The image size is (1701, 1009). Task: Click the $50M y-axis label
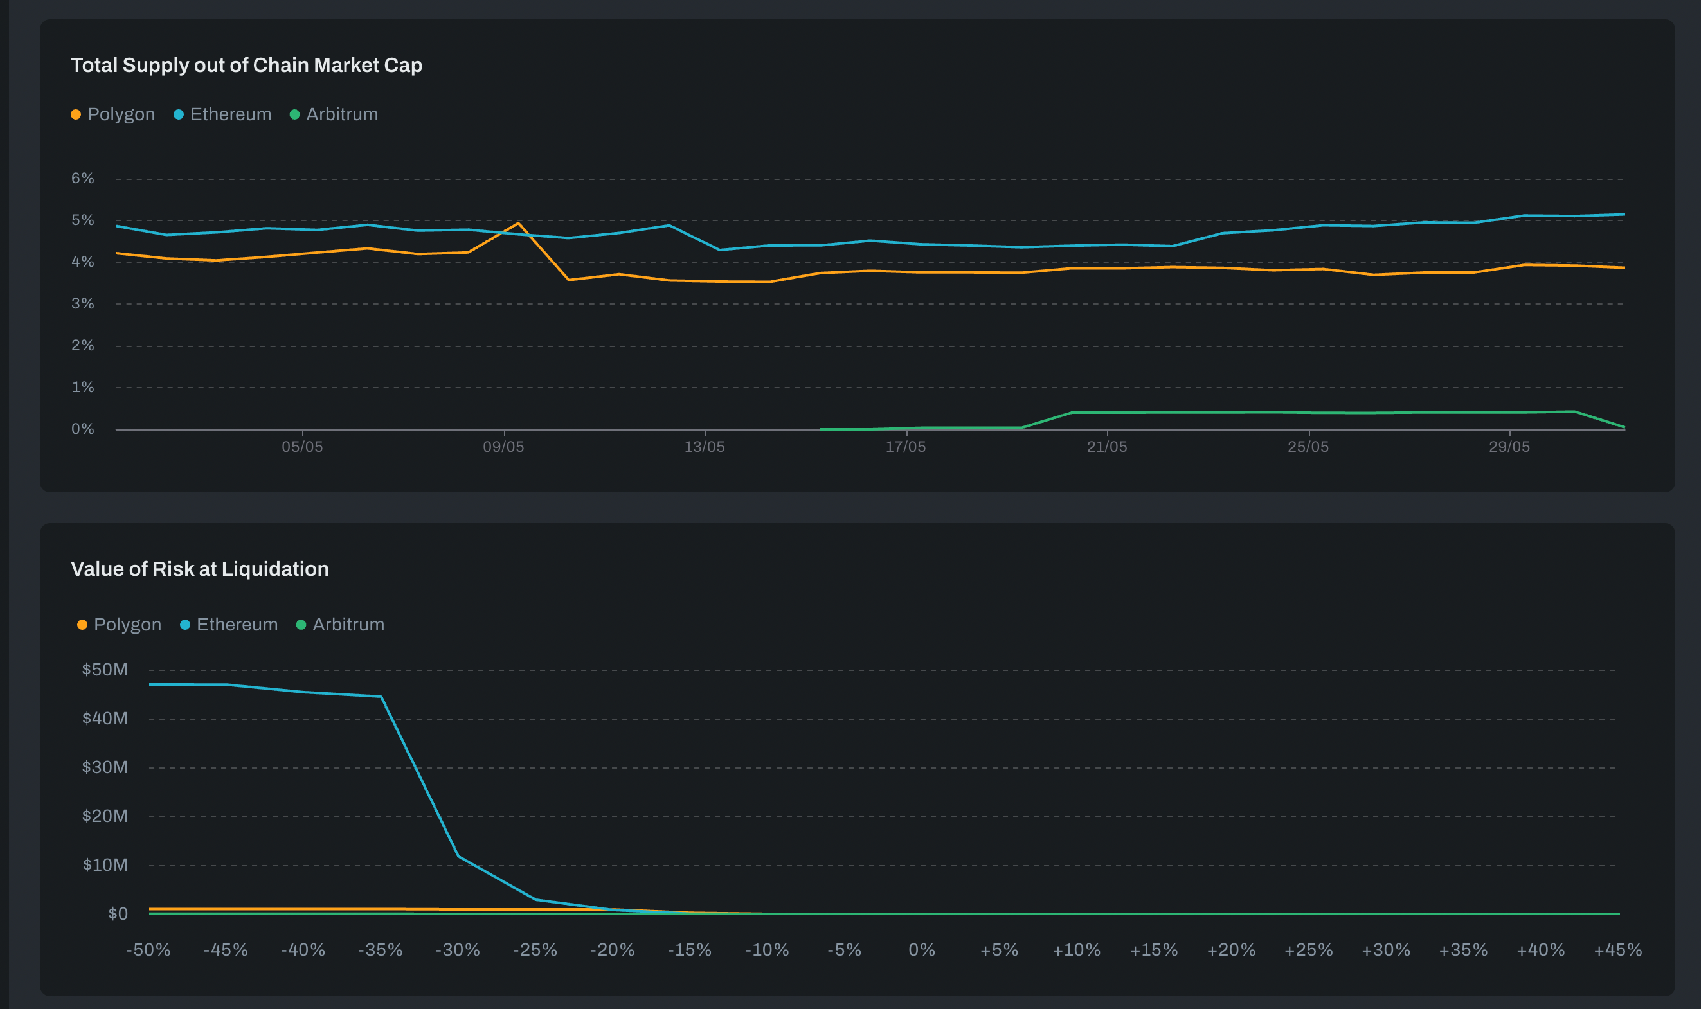105,670
